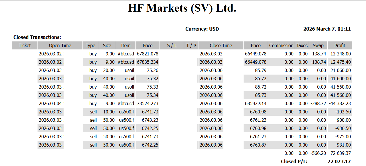Click the Ticket column header

[x=25, y=45]
